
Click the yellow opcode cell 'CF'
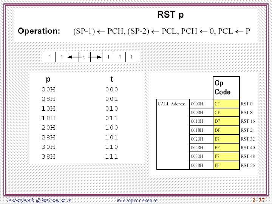[226, 113]
